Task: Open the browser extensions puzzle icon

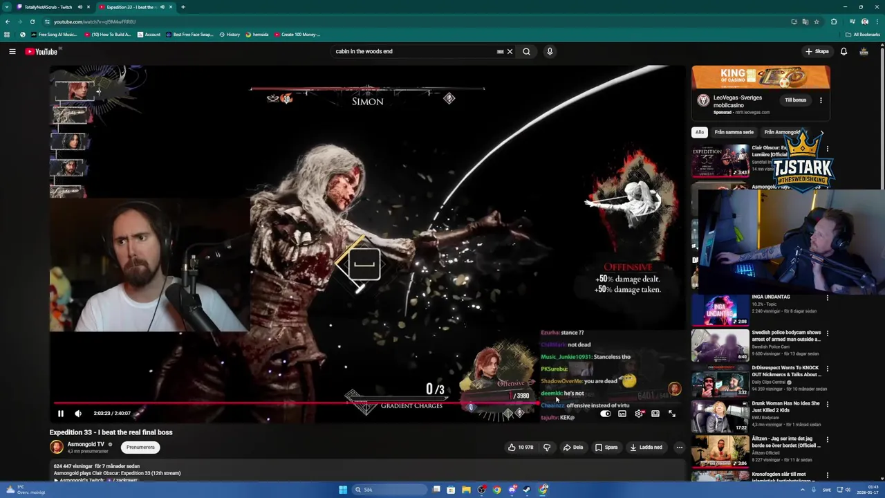Action: click(834, 21)
